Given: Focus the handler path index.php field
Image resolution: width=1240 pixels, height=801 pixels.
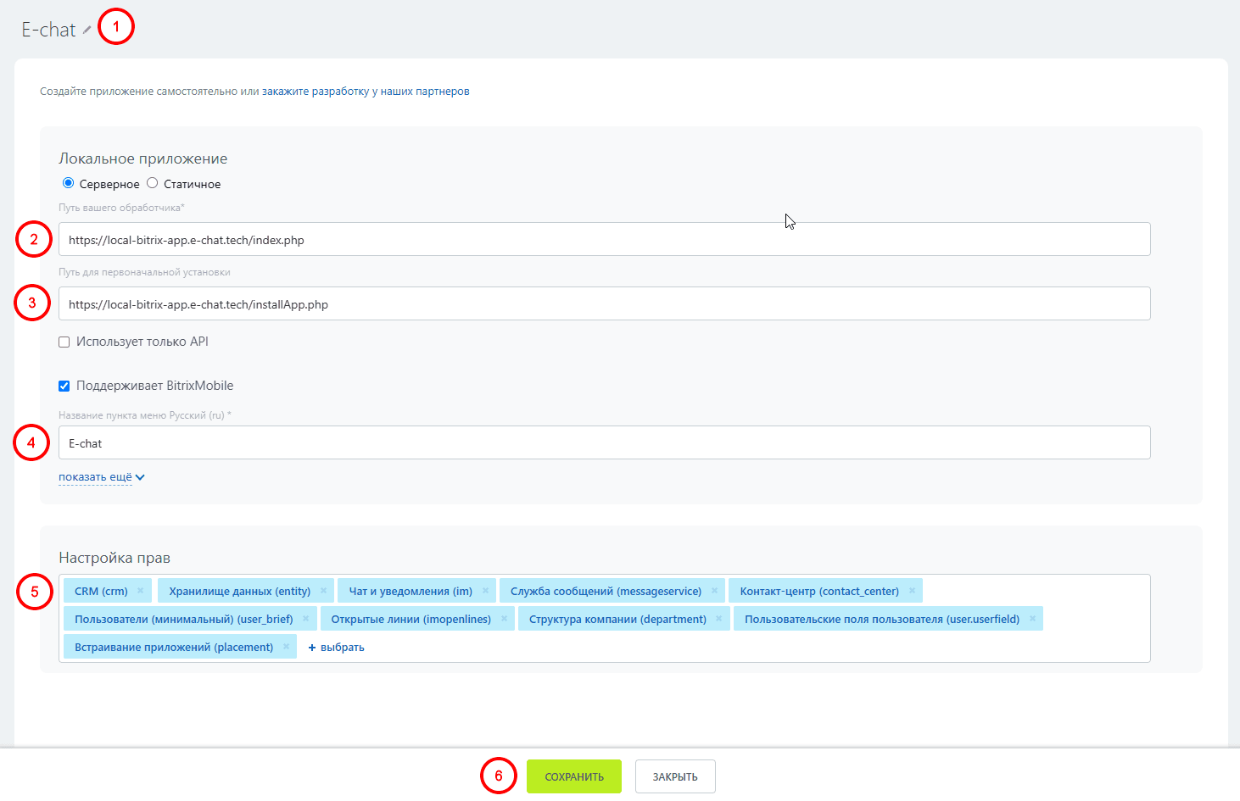Looking at the screenshot, I should click(x=605, y=239).
